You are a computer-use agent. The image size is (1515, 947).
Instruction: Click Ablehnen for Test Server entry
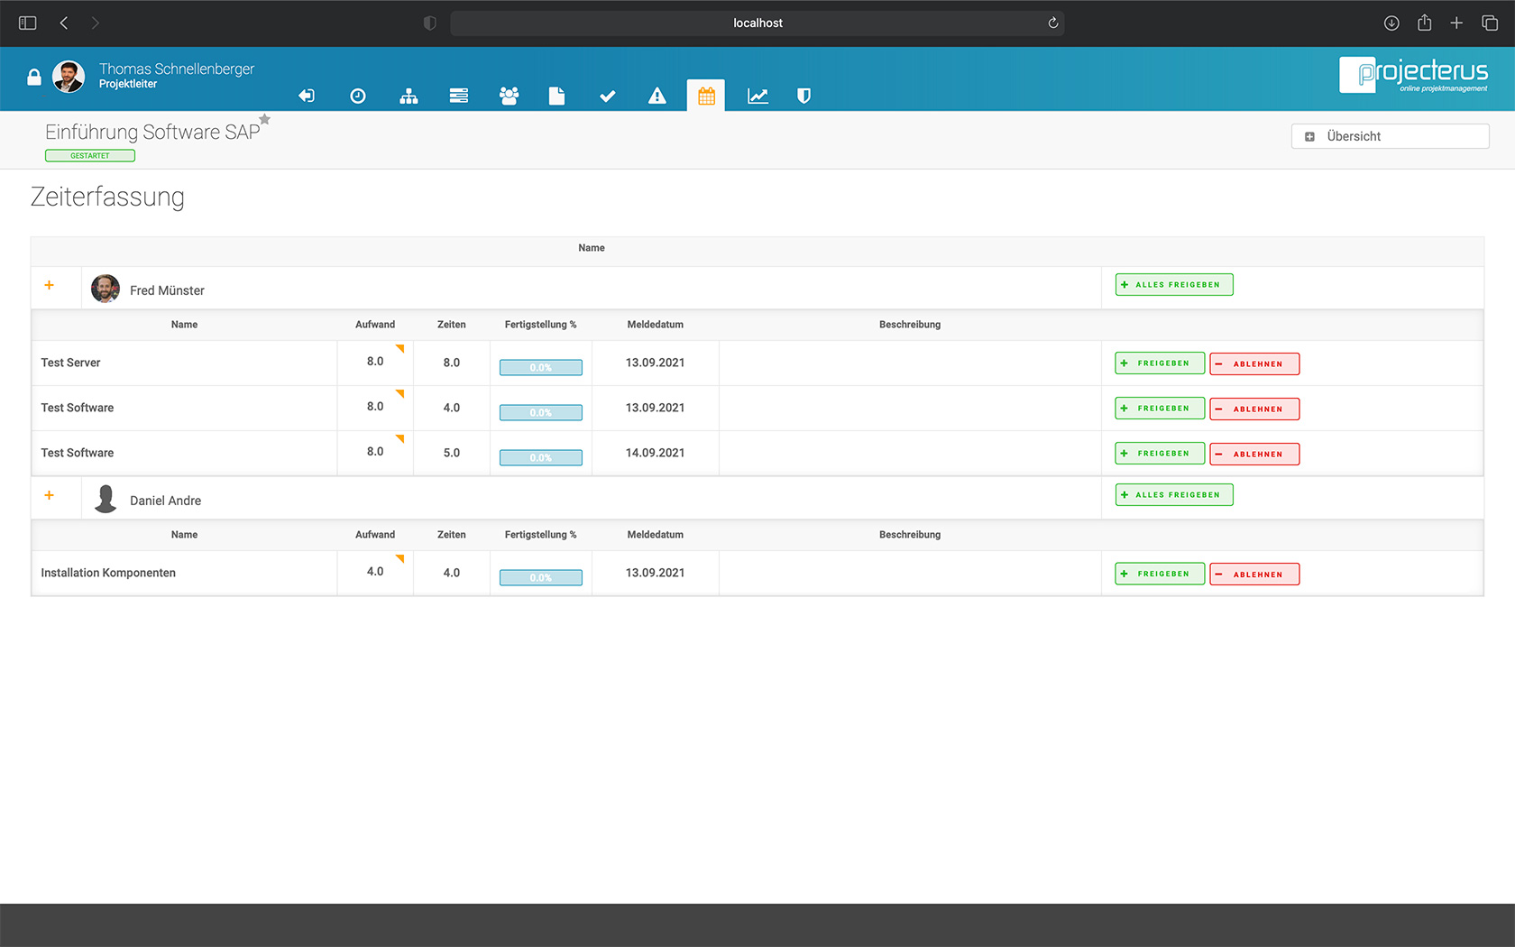[x=1253, y=364]
